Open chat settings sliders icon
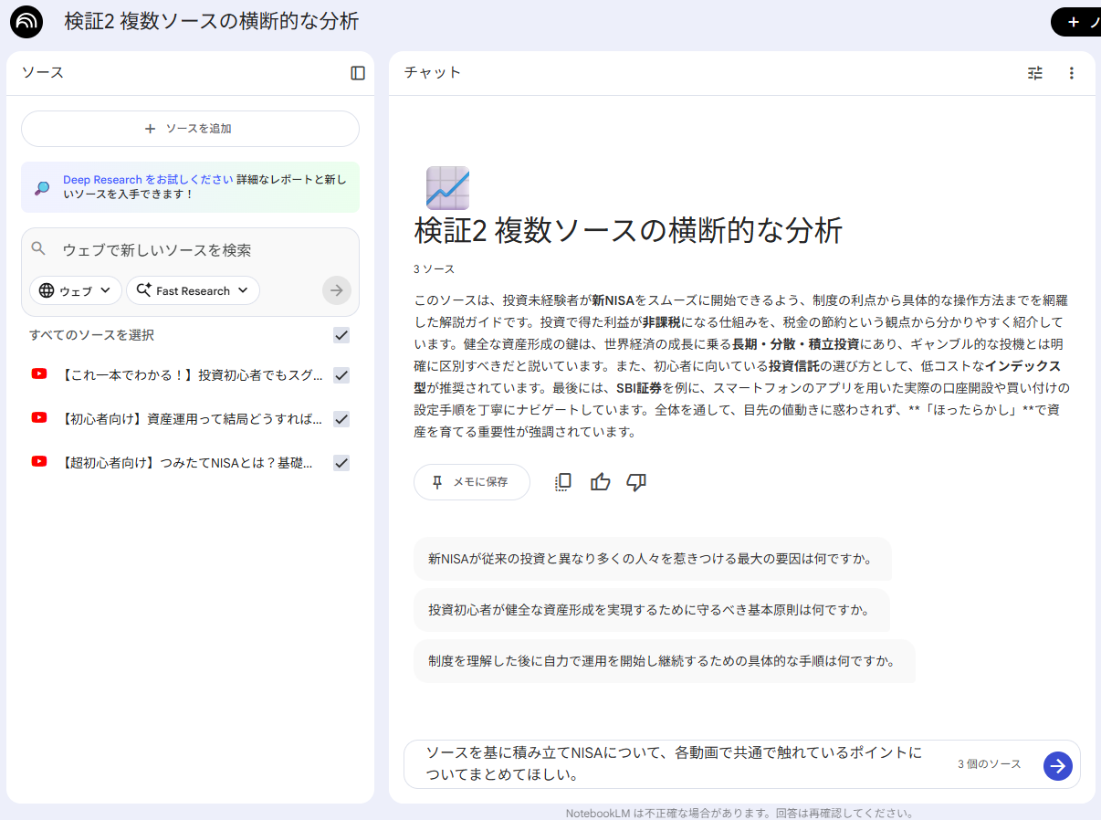Screen dimensions: 1101x820 tap(1034, 73)
